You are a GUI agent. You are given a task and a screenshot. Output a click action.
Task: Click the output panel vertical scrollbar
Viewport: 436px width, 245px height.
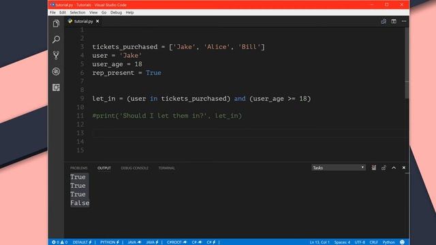407,174
